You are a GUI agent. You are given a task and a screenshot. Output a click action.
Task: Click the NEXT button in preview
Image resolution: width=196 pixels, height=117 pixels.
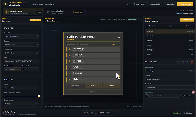(x=93, y=86)
